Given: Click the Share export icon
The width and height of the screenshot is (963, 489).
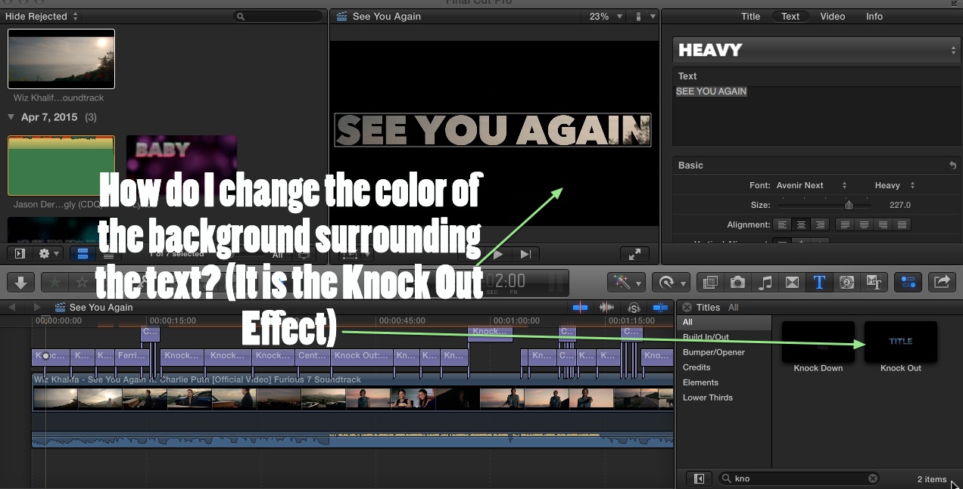Looking at the screenshot, I should tap(942, 282).
